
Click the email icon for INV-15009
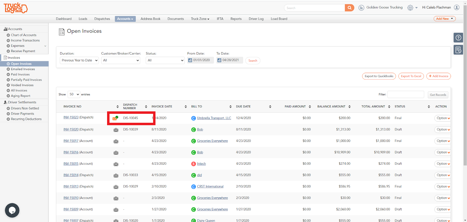point(116,209)
